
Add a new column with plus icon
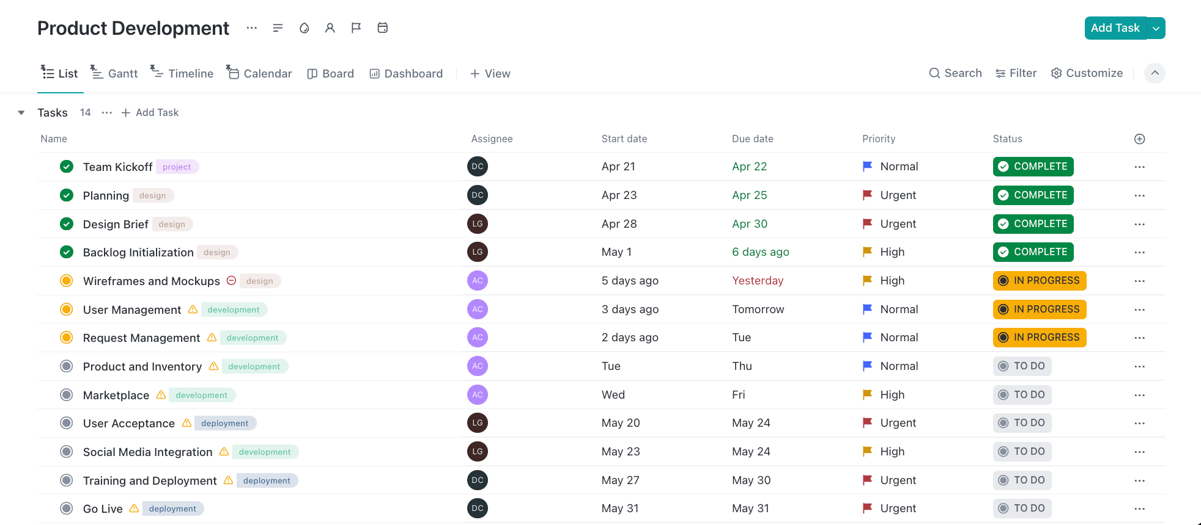(1139, 139)
